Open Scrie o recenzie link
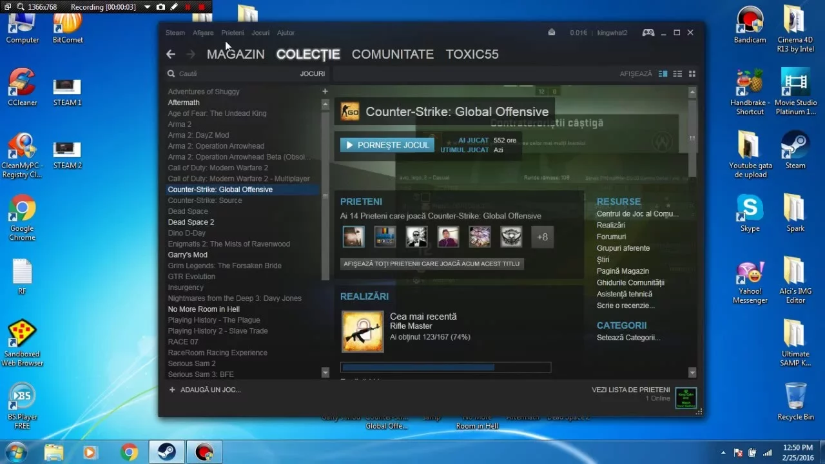This screenshot has width=825, height=464. [x=626, y=305]
